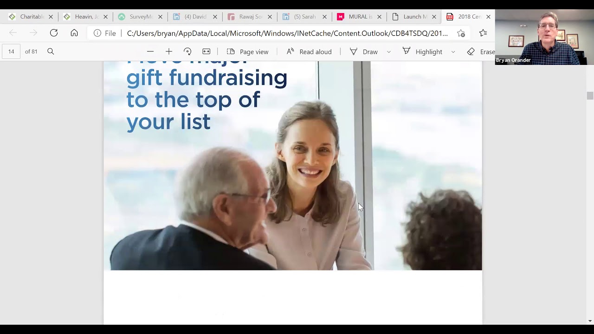The height and width of the screenshot is (334, 594).
Task: Expand the Draw tool options arrow
Action: (x=389, y=52)
